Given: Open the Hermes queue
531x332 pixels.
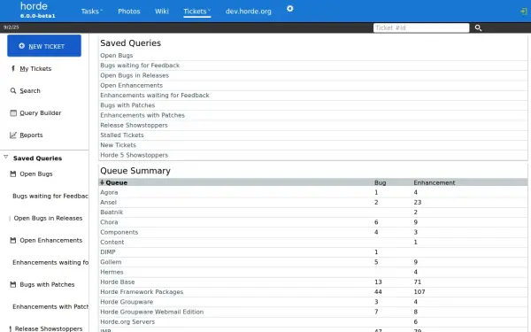Looking at the screenshot, I should coord(112,272).
